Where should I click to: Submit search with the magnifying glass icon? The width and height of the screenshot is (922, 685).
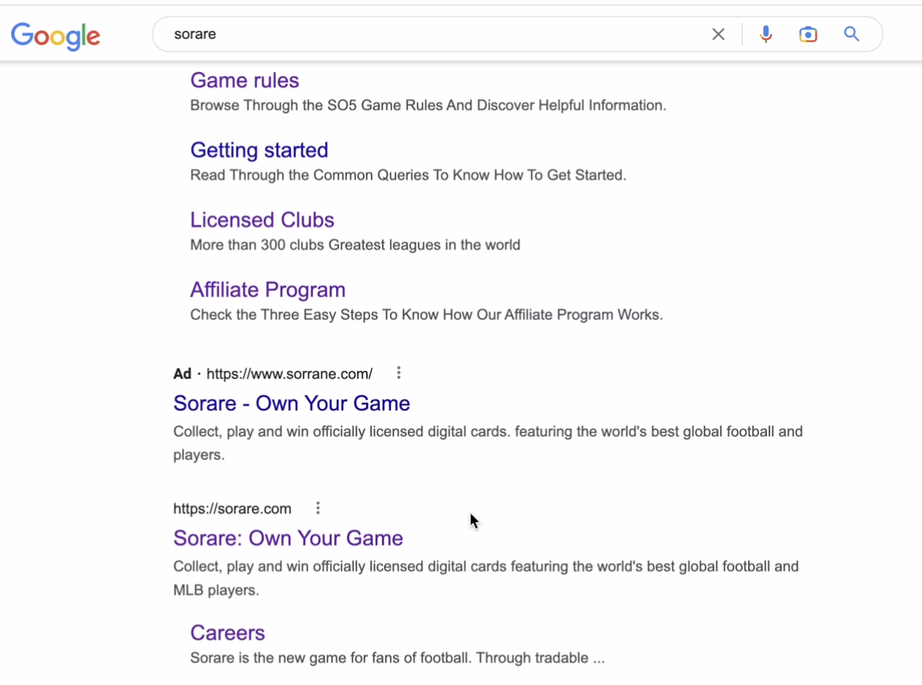(x=852, y=34)
